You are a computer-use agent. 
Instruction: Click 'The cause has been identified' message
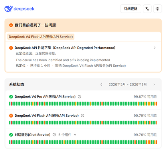pos(63,60)
